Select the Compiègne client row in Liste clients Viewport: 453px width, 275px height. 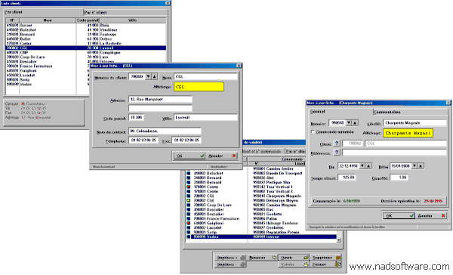[x=86, y=53]
